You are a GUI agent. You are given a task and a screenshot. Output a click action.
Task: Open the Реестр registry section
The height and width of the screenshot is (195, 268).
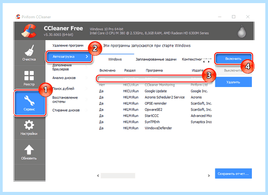[29, 78]
